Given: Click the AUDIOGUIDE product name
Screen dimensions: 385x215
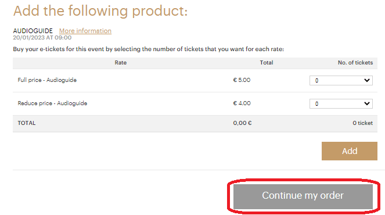Looking at the screenshot, I should [33, 31].
